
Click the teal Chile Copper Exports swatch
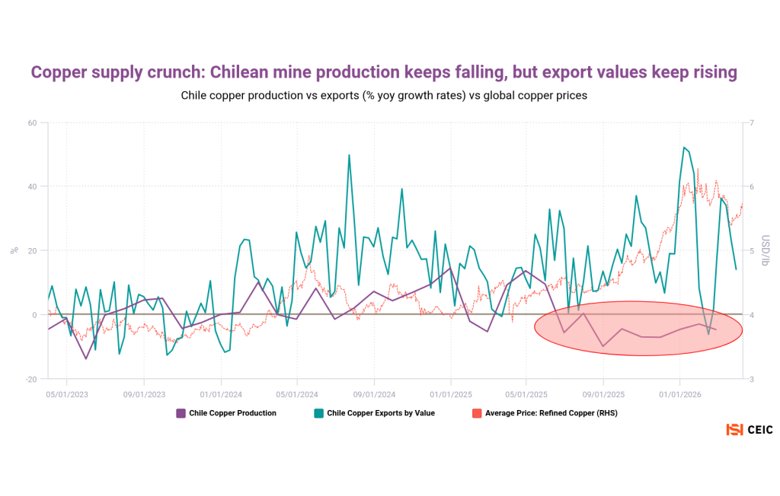(x=319, y=414)
